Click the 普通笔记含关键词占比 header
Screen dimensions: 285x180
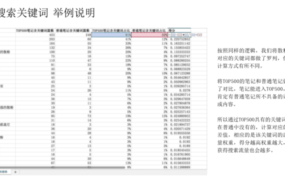click(149, 30)
